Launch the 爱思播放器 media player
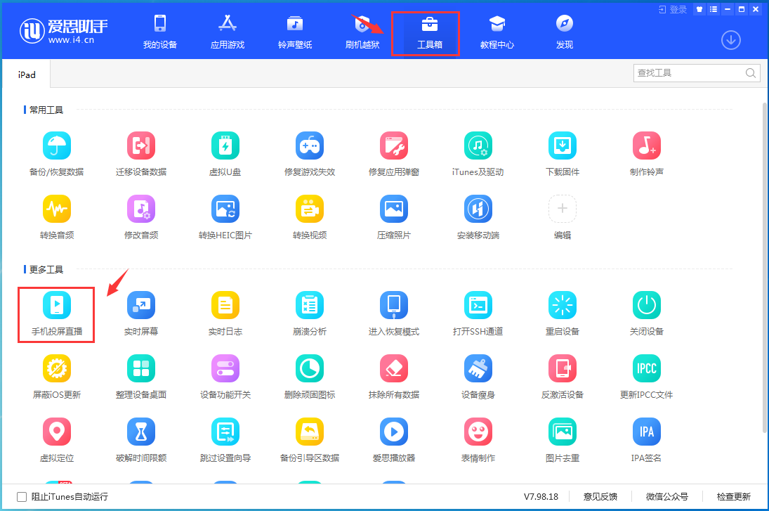Screen dimensions: 769x511 point(393,439)
